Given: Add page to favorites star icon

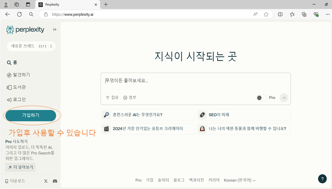Looking at the screenshot, I should click(266, 14).
